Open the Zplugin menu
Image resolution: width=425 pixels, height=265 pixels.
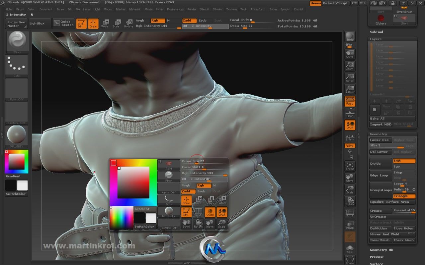tap(285, 9)
